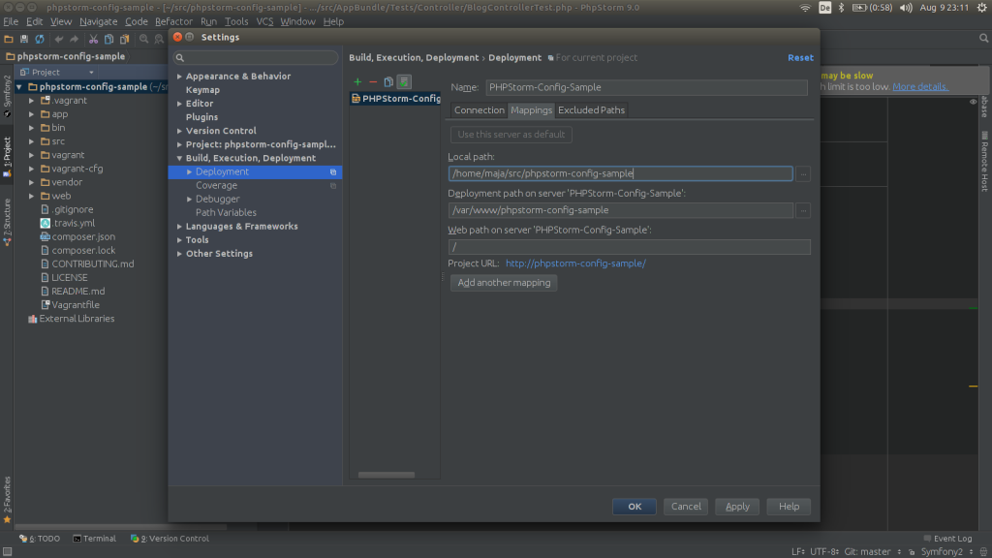Browse deployment path with ellipsis button
The width and height of the screenshot is (992, 558).
pos(803,210)
